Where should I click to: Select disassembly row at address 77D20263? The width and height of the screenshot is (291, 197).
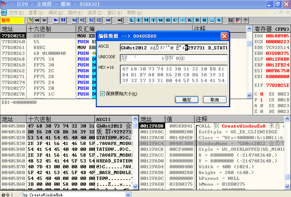(x=13, y=53)
